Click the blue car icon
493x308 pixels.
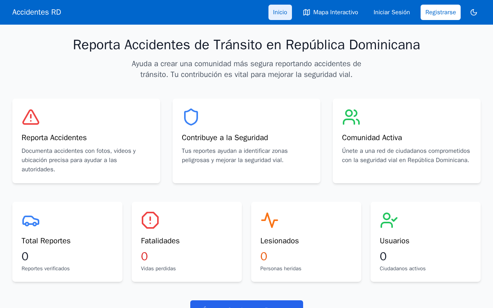click(x=31, y=220)
